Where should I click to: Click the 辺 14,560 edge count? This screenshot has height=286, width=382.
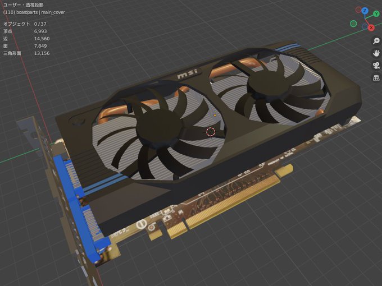tap(26, 39)
